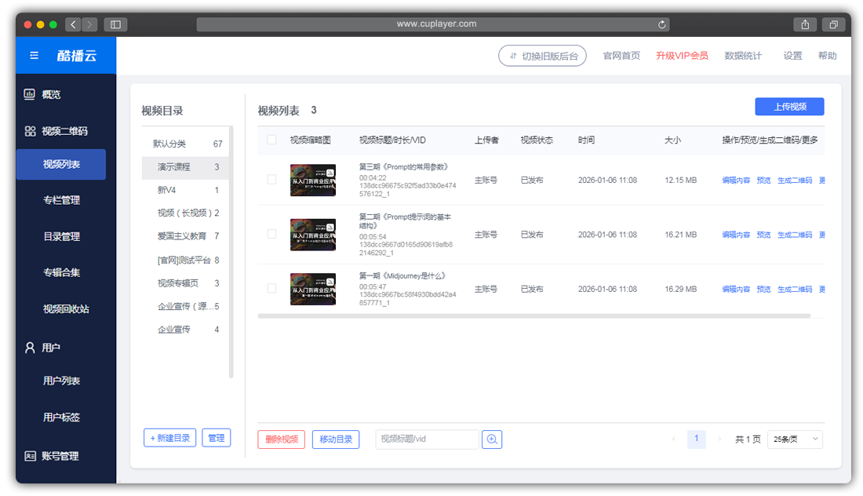Open the 概览 overview section
The height and width of the screenshot is (496, 863).
53,94
